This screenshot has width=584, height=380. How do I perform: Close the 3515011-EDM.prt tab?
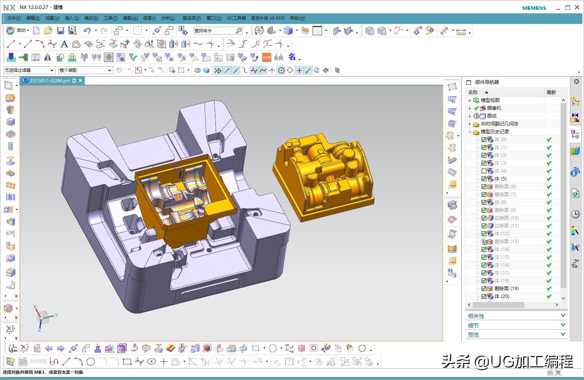tap(80, 80)
